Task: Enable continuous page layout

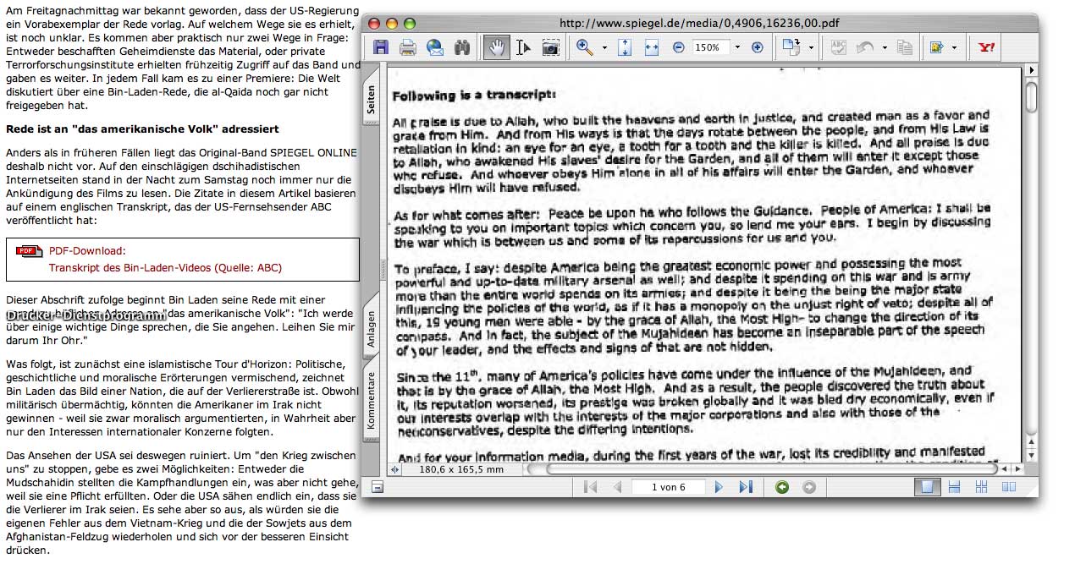Action: tap(954, 487)
